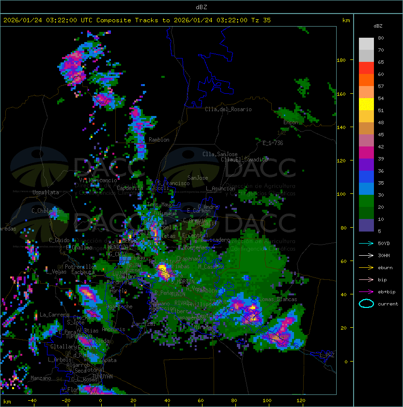Click the 'Encon' map label
The image size is (403, 407).
pyautogui.click(x=291, y=122)
